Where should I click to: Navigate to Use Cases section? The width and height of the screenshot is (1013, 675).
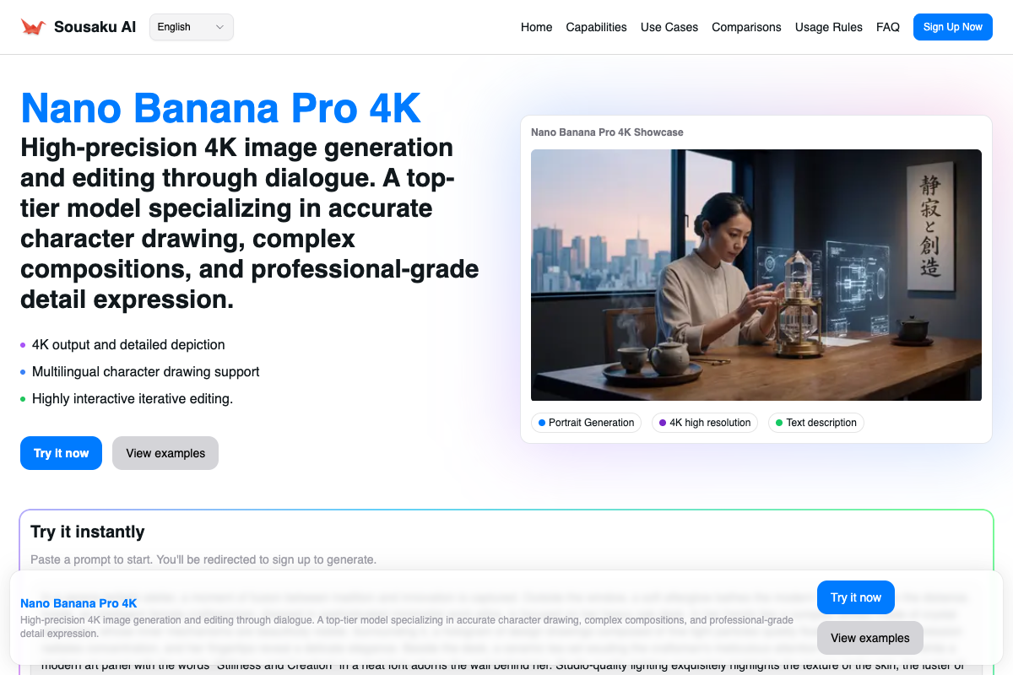669,27
